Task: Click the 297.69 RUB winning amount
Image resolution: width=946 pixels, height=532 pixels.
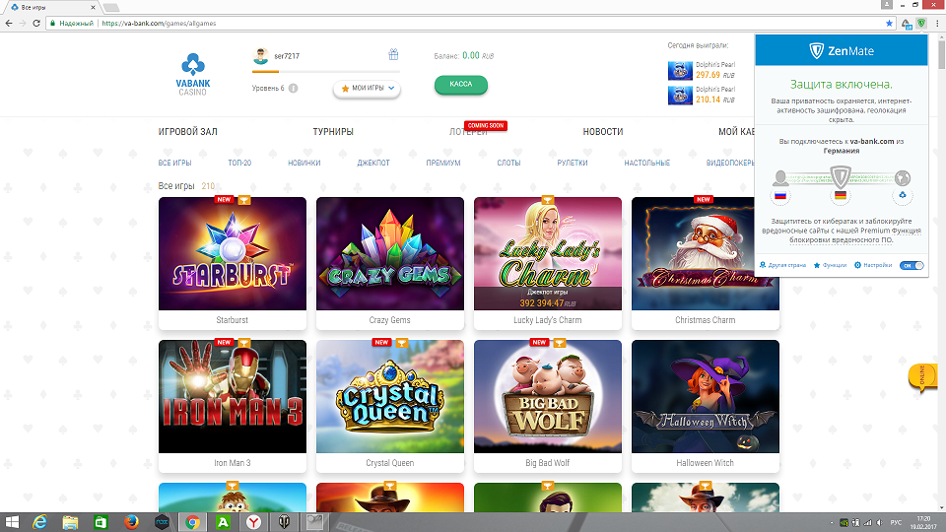Action: 715,75
